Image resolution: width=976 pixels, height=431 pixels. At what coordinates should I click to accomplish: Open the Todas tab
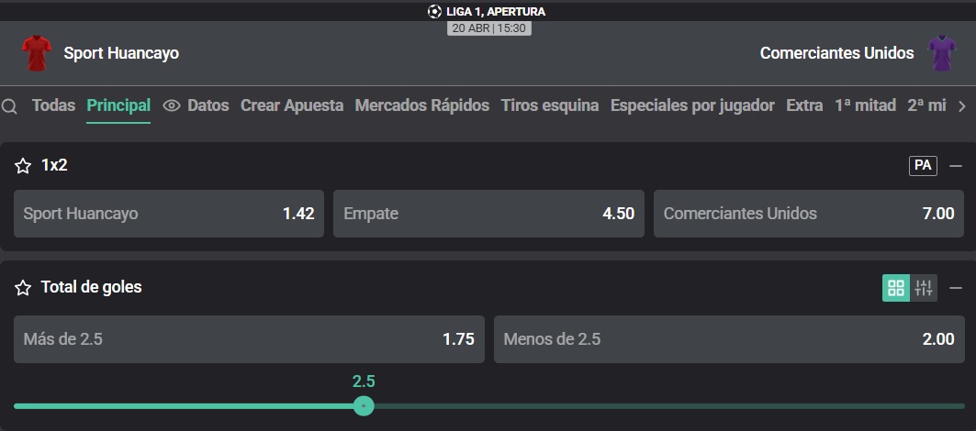click(x=53, y=105)
